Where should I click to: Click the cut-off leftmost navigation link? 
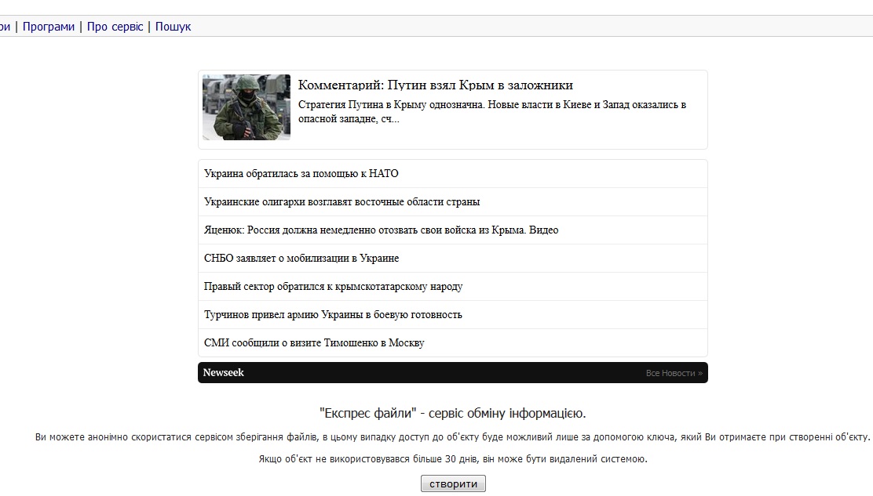[x=5, y=27]
